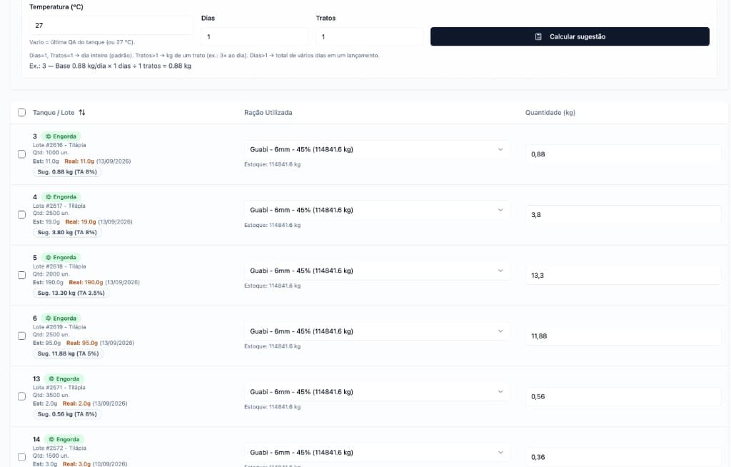The width and height of the screenshot is (731, 467).
Task: Edit the quantity field showing 0,56
Action: pos(623,396)
